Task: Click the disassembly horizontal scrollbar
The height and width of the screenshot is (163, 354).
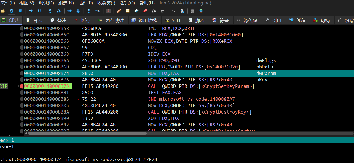Action: (x=87, y=133)
